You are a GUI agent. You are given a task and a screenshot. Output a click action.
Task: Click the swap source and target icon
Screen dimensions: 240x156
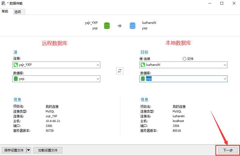(x=120, y=71)
